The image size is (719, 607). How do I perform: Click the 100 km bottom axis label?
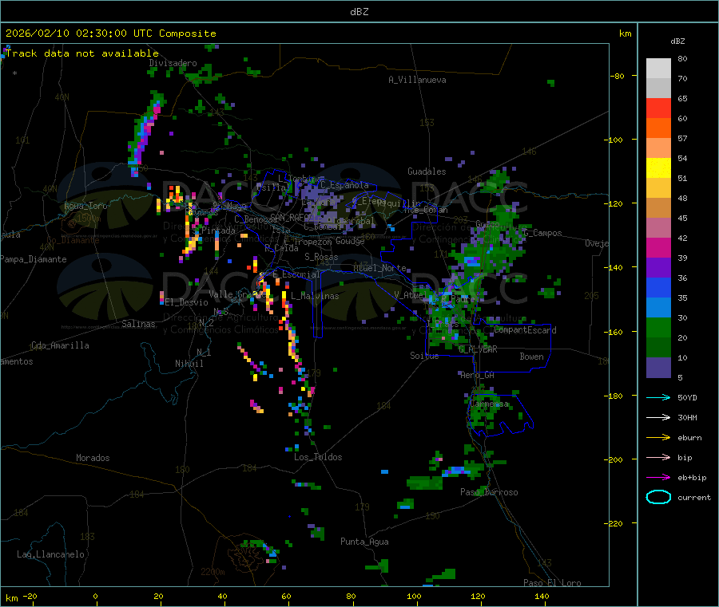[414, 596]
